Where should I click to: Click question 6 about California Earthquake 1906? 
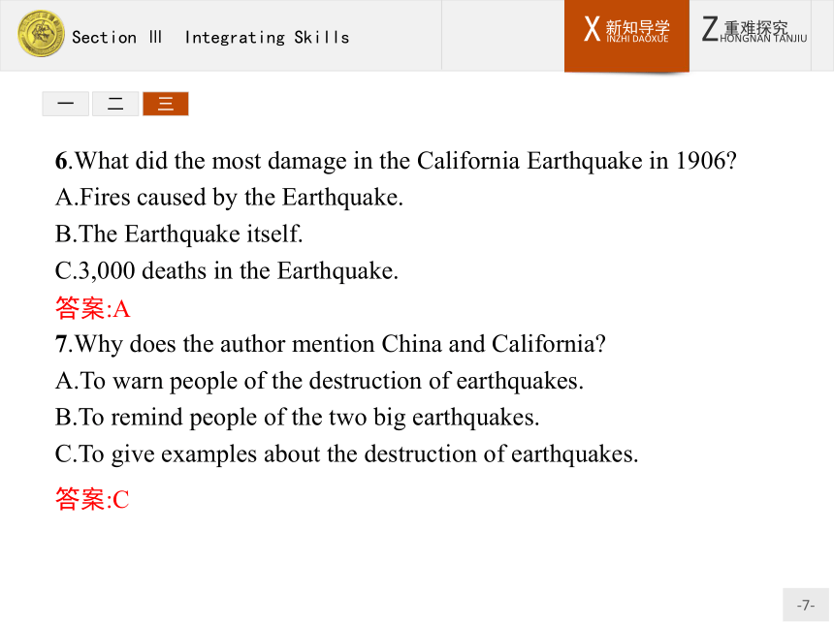tap(396, 161)
